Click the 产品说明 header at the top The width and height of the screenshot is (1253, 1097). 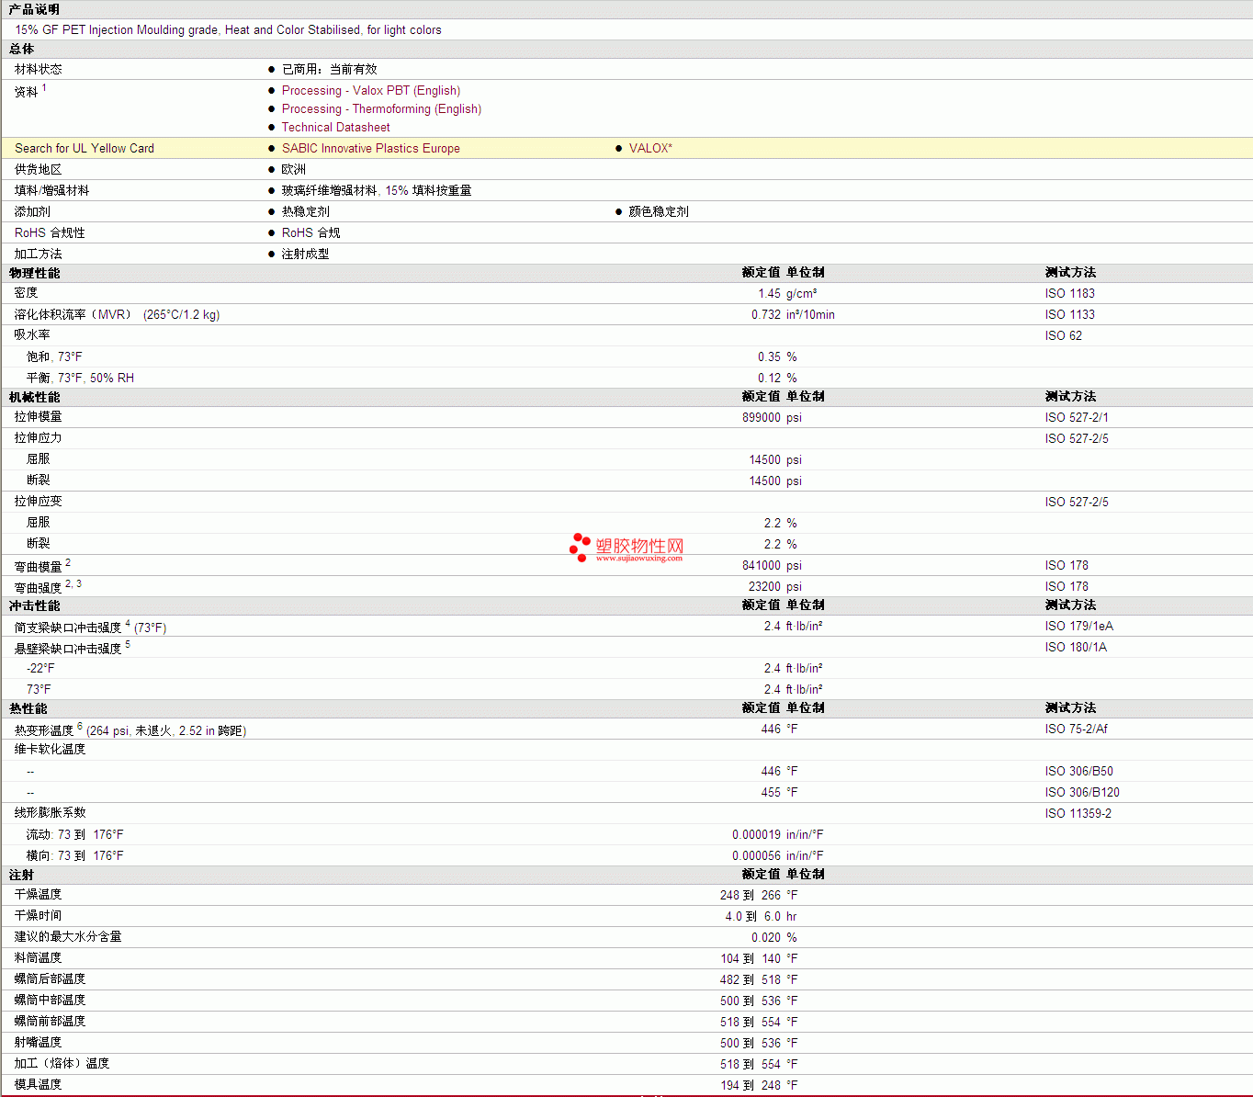click(35, 9)
